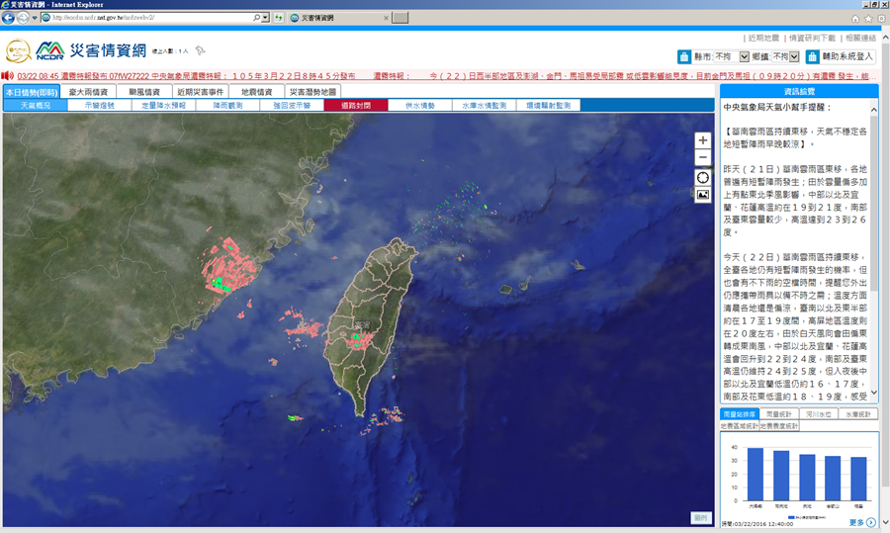Click the refresh icon beside address bar
The height and width of the screenshot is (533, 890).
[x=278, y=18]
